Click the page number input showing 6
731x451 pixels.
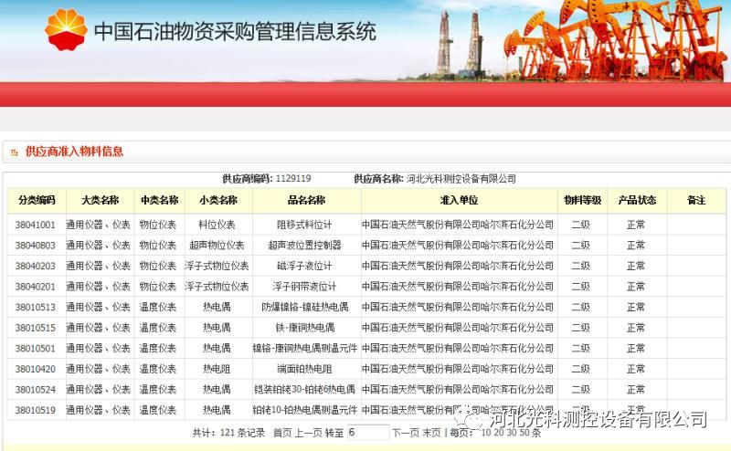pyautogui.click(x=368, y=433)
